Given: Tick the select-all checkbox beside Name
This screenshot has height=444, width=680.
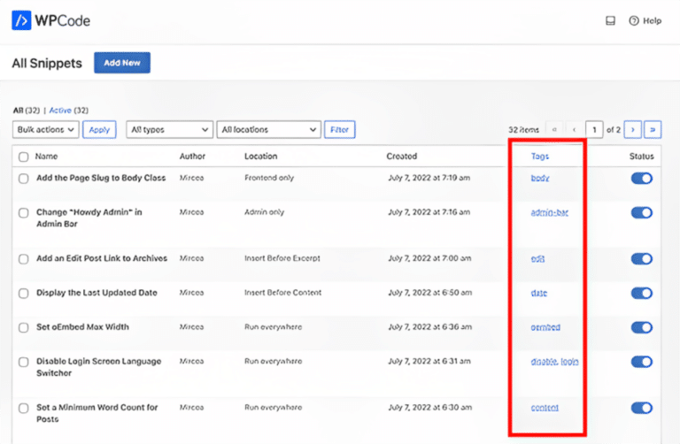Looking at the screenshot, I should [x=23, y=157].
